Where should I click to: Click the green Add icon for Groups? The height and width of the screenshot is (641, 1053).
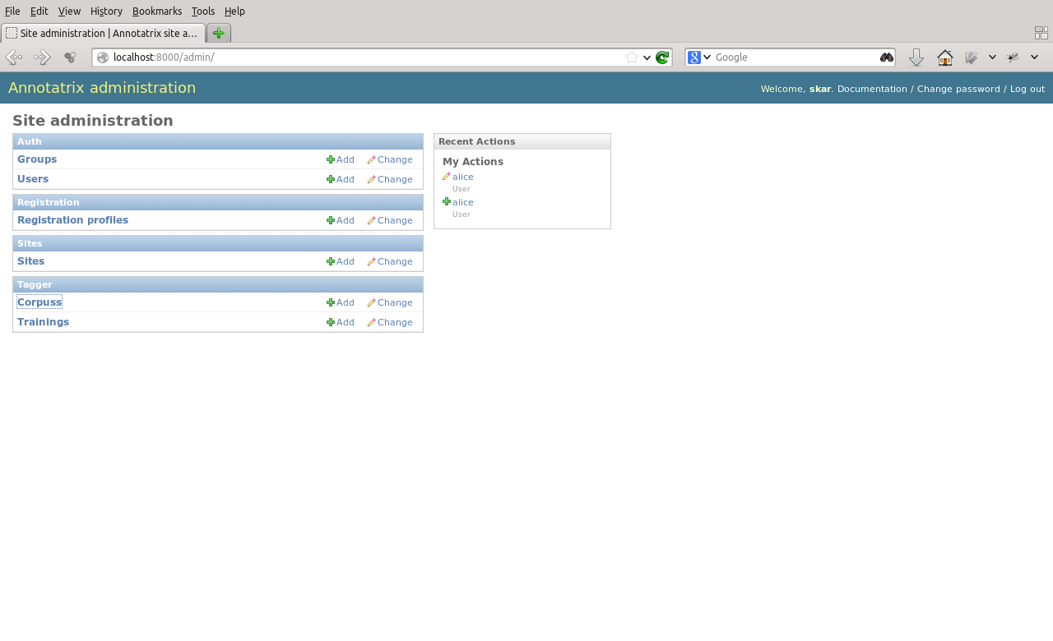pos(331,159)
